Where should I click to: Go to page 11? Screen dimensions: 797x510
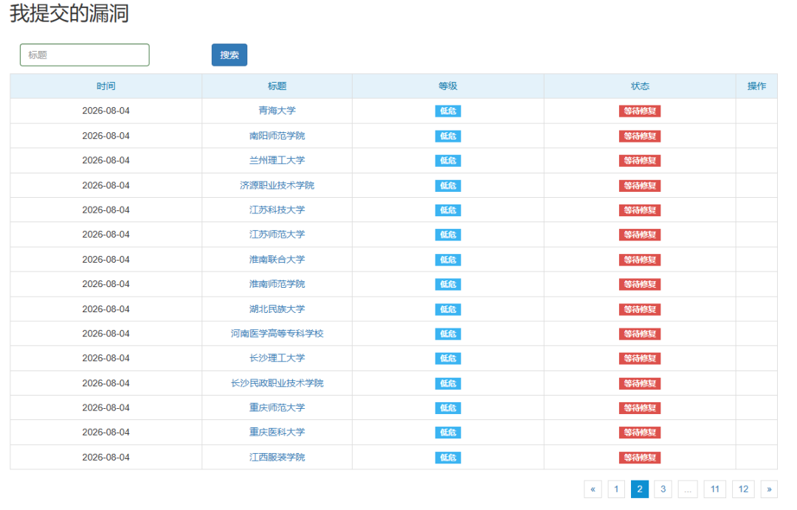[714, 489]
